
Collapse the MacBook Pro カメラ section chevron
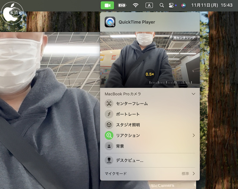(x=193, y=94)
